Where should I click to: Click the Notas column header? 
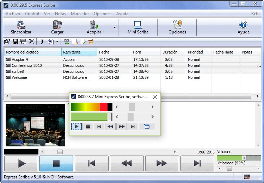[x=251, y=52]
